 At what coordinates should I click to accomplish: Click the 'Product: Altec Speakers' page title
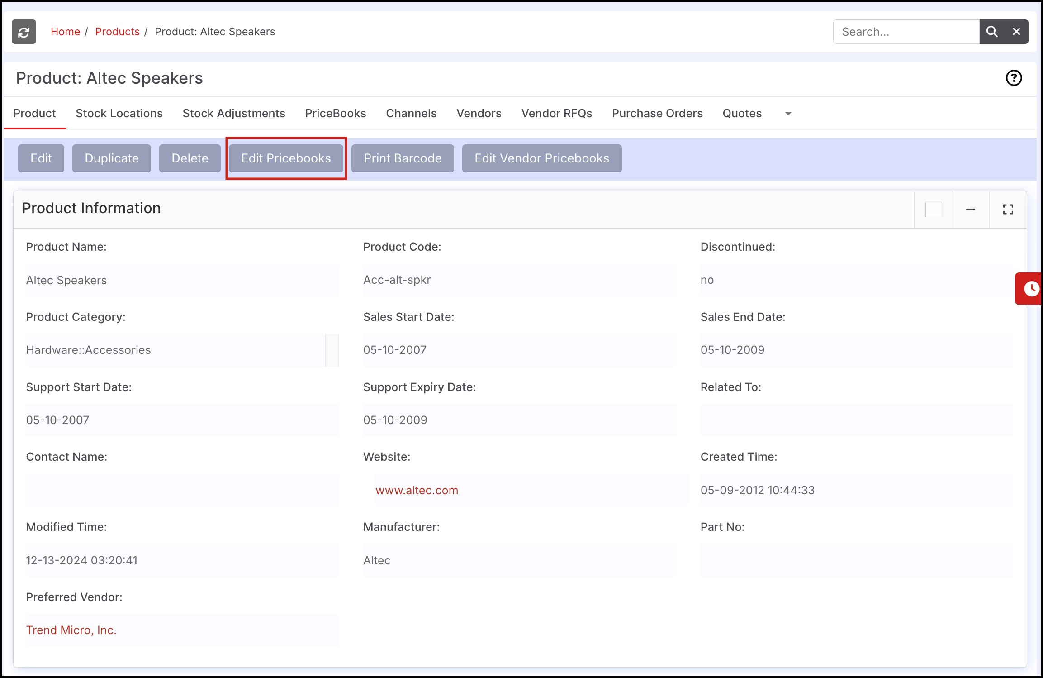point(109,78)
